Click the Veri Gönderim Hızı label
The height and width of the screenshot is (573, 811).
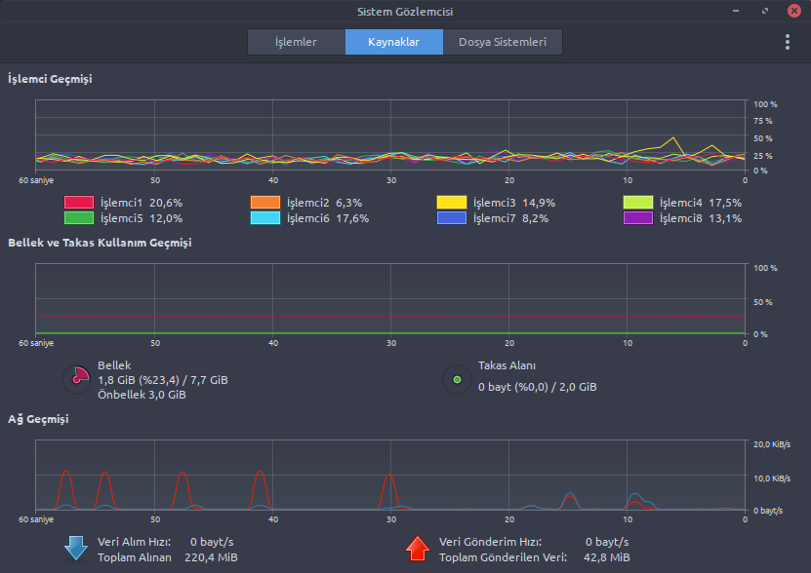point(490,542)
